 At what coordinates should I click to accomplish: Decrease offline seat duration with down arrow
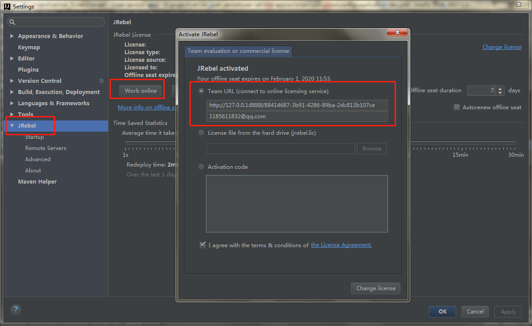point(500,93)
